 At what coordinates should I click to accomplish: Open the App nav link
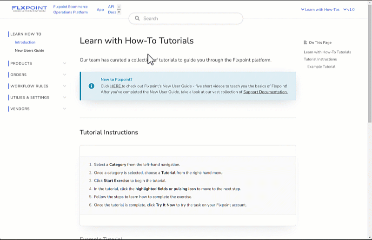[x=100, y=9]
